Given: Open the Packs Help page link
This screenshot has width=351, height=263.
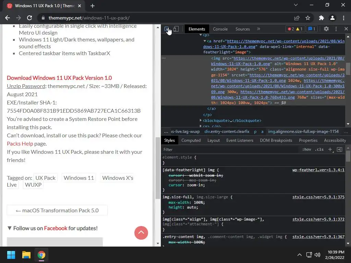Looking at the screenshot, I should [20, 143].
